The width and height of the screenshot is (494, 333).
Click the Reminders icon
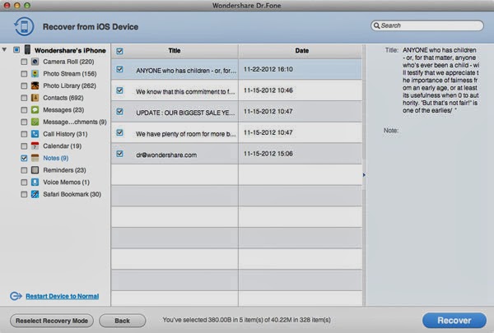coord(35,170)
